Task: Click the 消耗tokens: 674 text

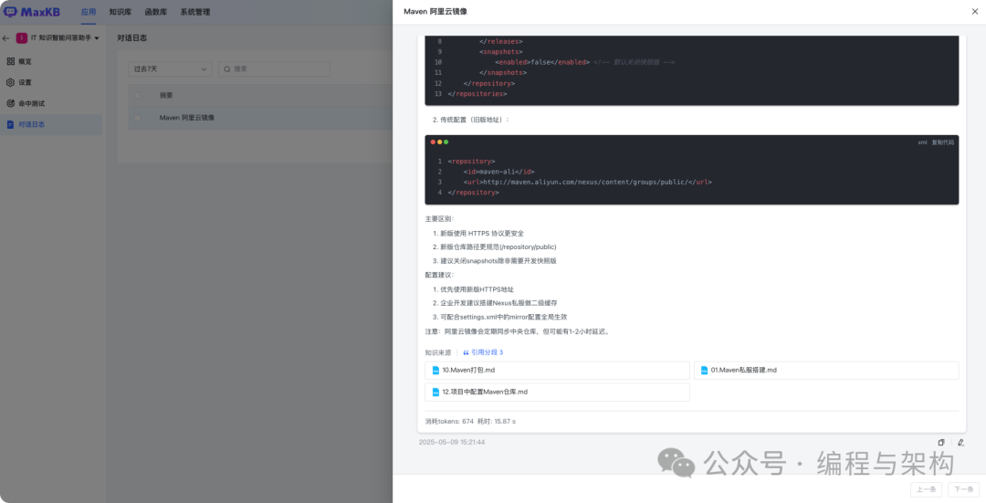Action: click(x=449, y=421)
